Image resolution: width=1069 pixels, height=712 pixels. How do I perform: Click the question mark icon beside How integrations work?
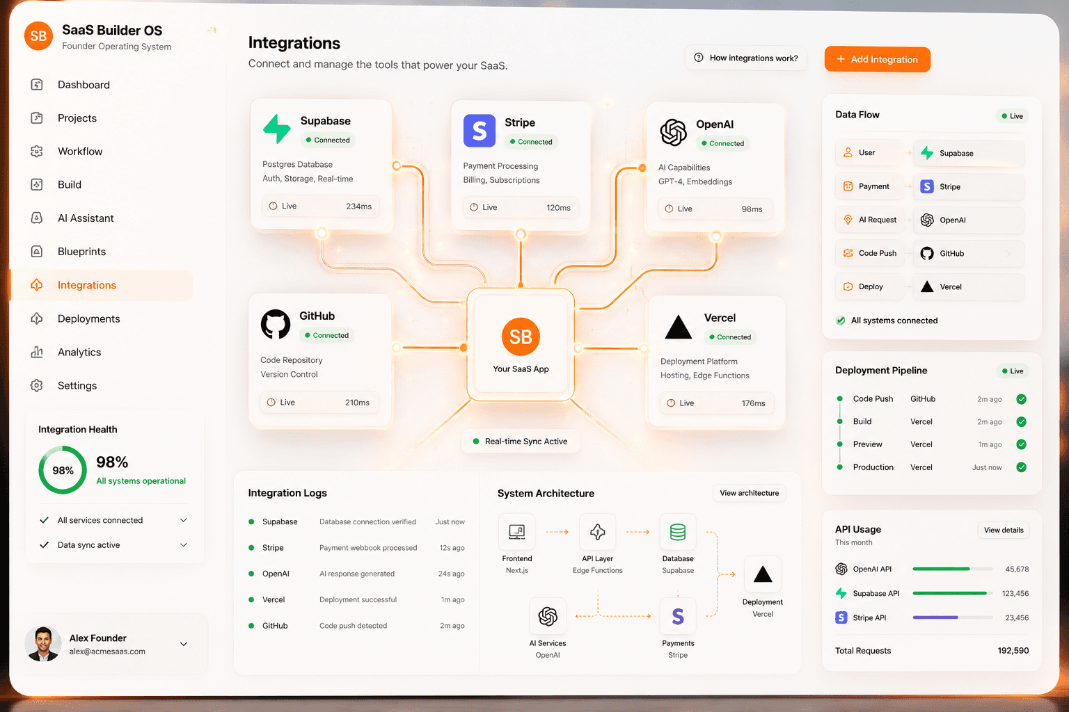(x=699, y=58)
